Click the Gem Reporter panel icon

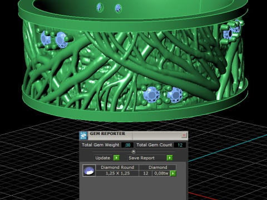(x=83, y=136)
